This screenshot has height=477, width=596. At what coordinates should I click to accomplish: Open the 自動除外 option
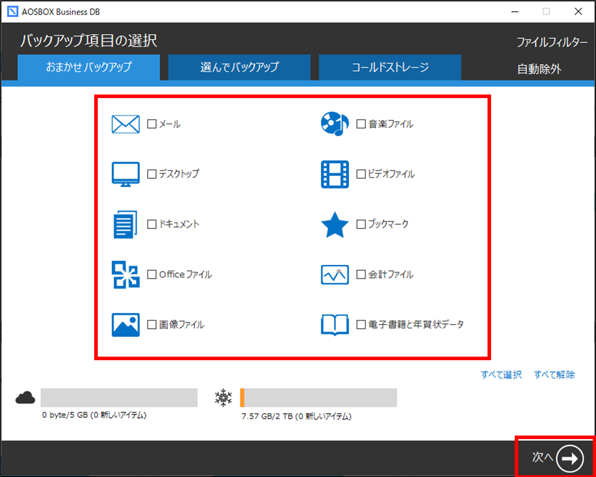(539, 69)
